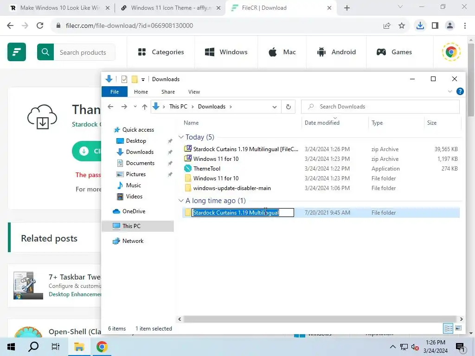This screenshot has width=475, height=356.
Task: Open the View ribbon tab
Action: click(194, 92)
